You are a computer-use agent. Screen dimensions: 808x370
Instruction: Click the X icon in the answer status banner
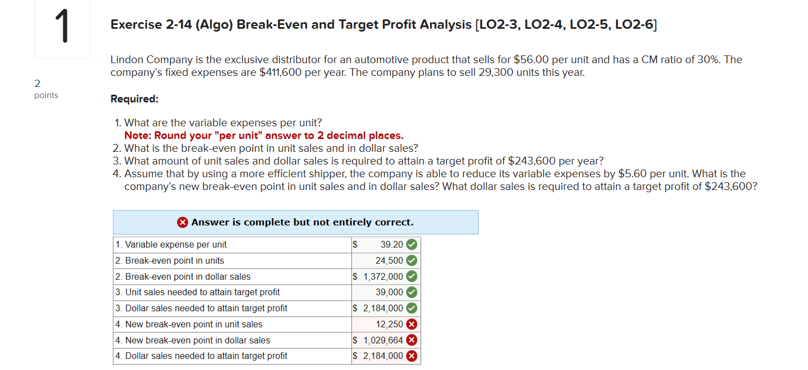click(x=183, y=222)
